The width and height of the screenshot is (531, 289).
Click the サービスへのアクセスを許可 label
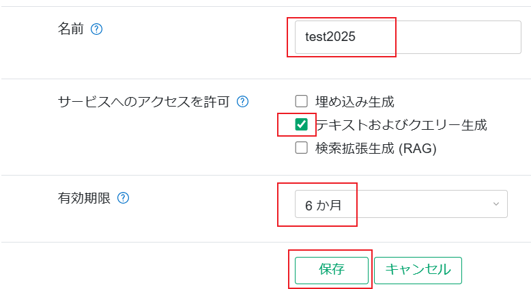[143, 102]
